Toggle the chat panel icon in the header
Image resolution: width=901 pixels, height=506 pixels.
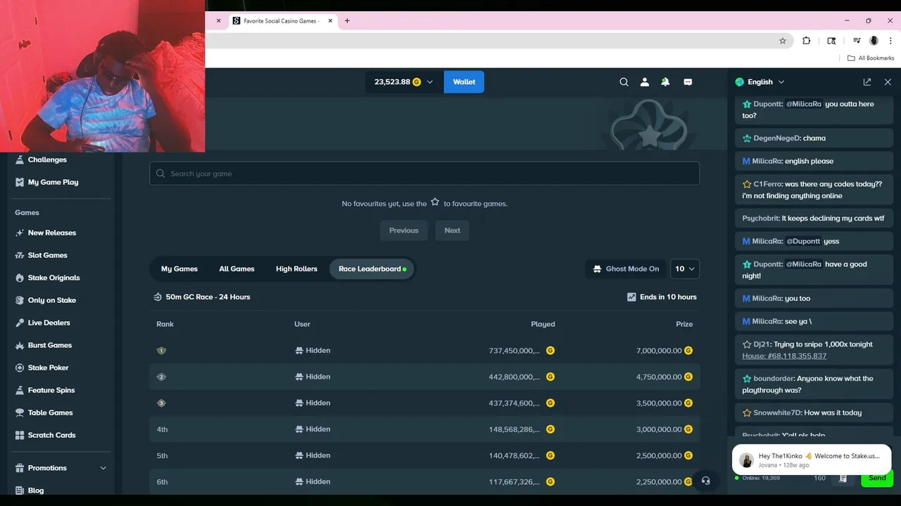click(688, 82)
